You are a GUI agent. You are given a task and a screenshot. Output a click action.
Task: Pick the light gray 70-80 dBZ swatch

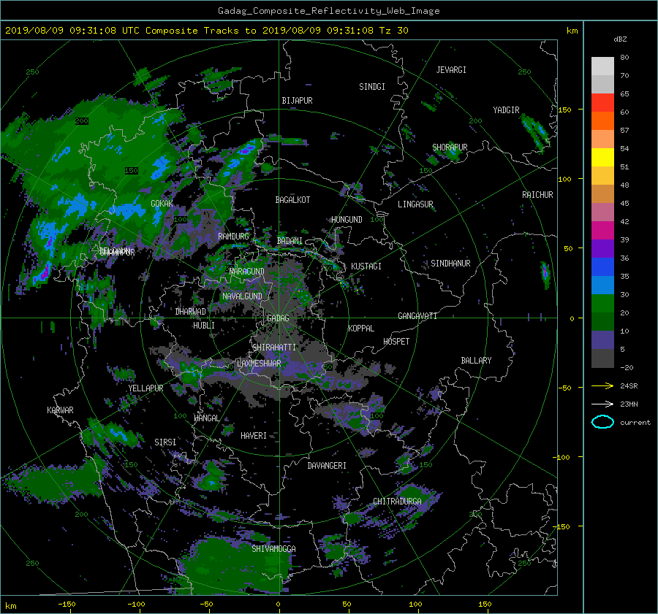tap(602, 66)
